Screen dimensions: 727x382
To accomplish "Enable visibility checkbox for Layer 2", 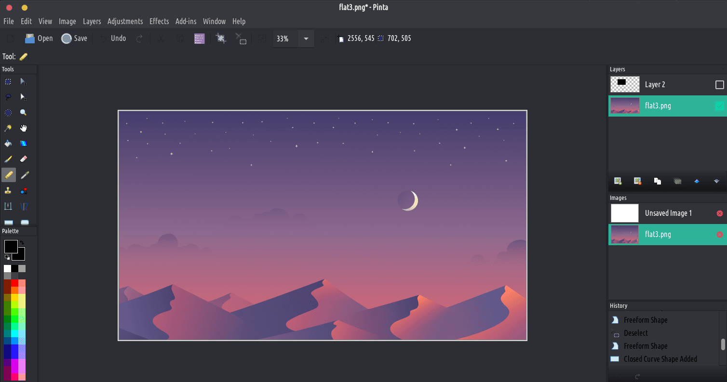I will point(719,85).
